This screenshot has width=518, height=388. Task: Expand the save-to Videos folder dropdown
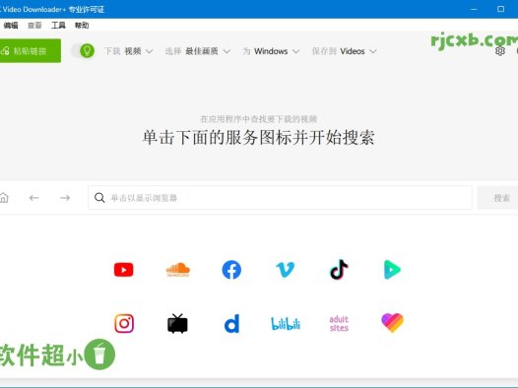tap(345, 51)
